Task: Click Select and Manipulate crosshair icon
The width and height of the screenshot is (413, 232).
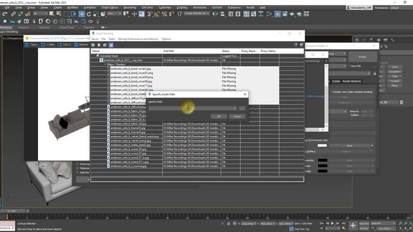Action: tap(134, 14)
